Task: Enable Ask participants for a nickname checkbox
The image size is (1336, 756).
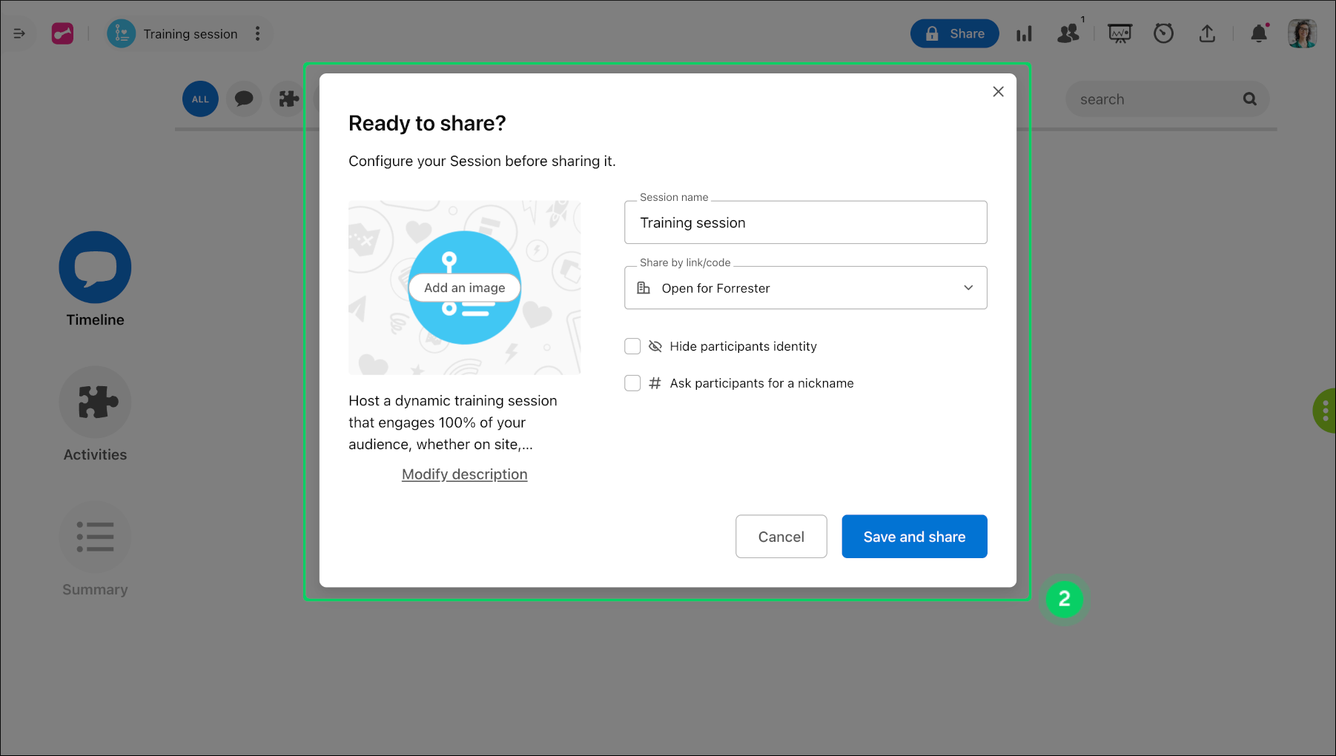Action: point(632,383)
